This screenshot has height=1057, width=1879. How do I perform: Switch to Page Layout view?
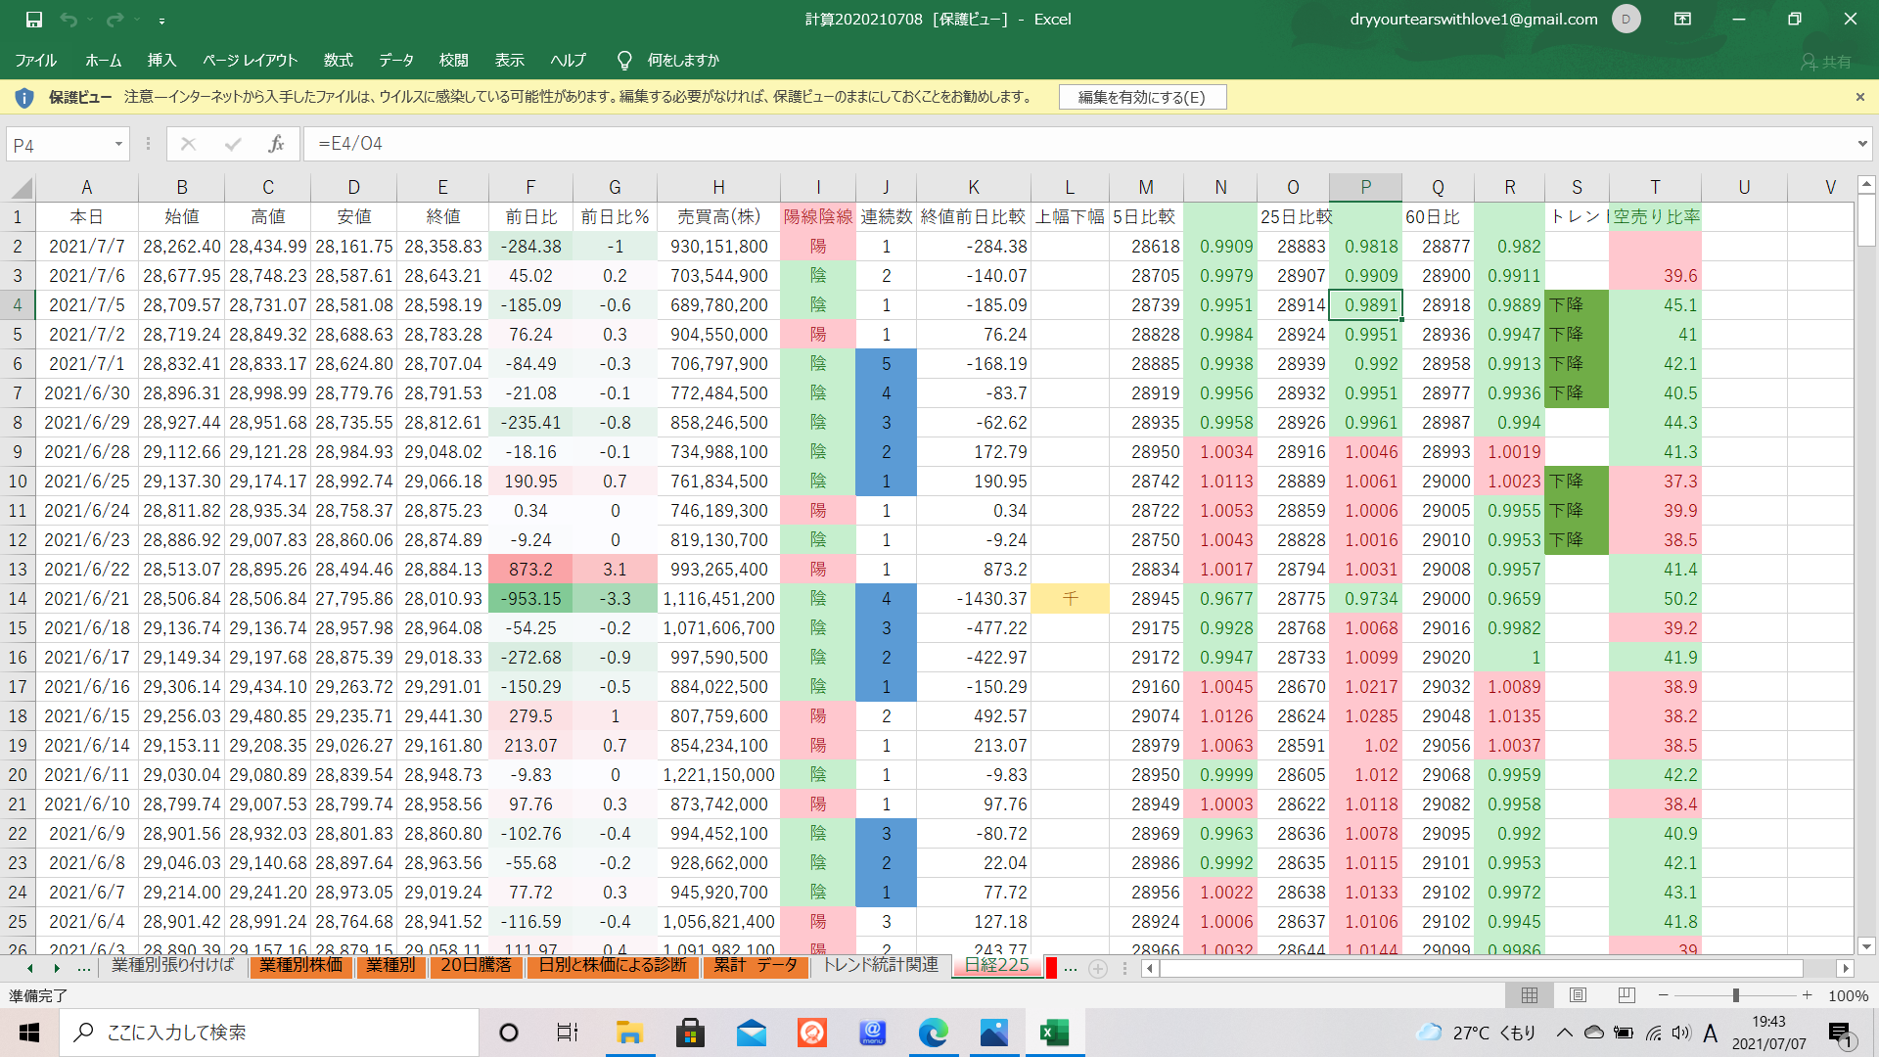[1578, 995]
